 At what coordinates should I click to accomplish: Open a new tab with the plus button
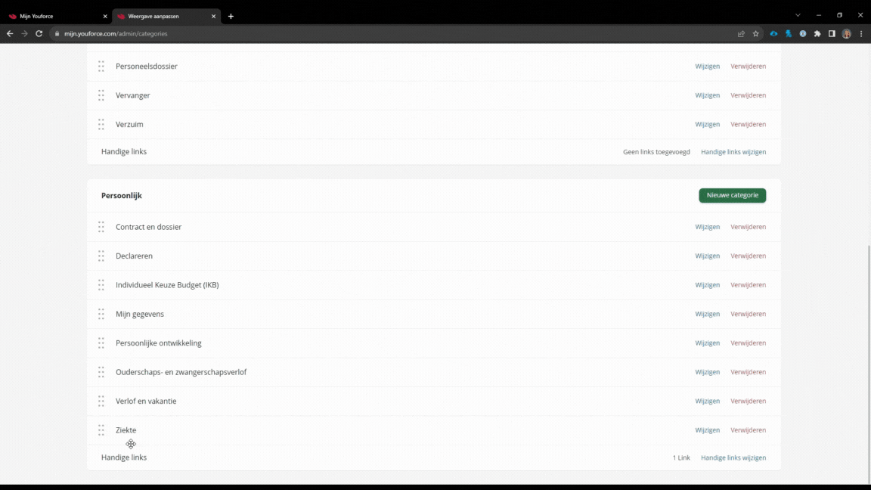coord(231,15)
